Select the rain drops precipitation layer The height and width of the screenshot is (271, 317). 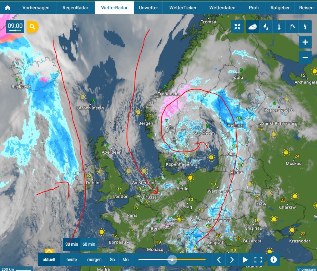pyautogui.click(x=266, y=26)
